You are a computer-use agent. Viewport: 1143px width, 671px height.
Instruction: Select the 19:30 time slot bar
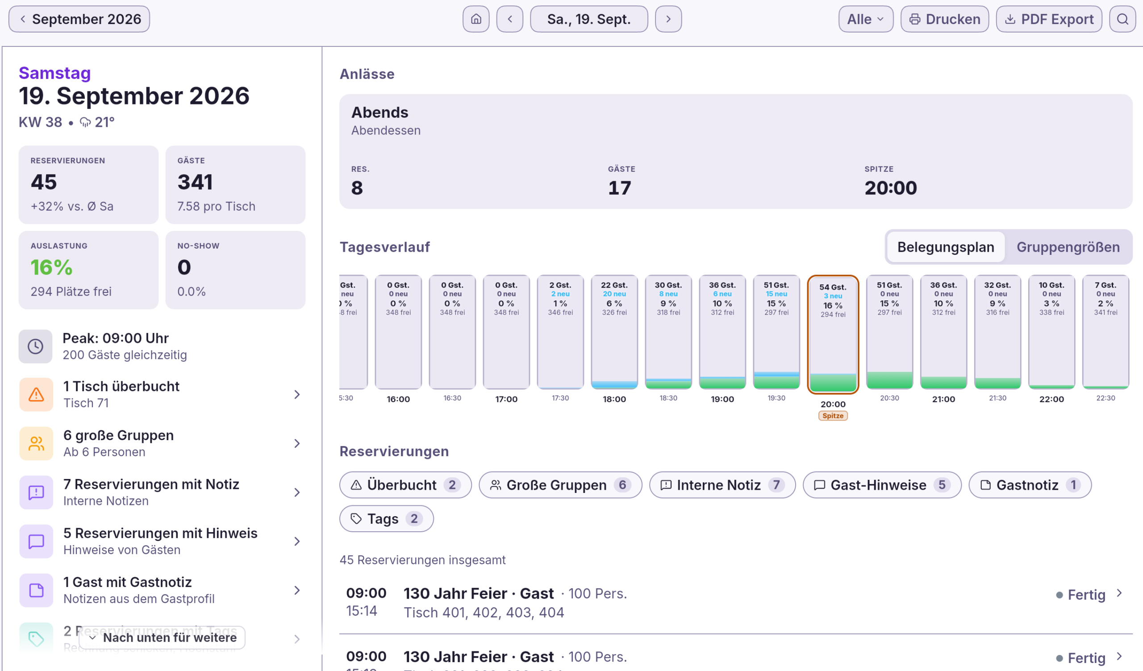pos(776,332)
